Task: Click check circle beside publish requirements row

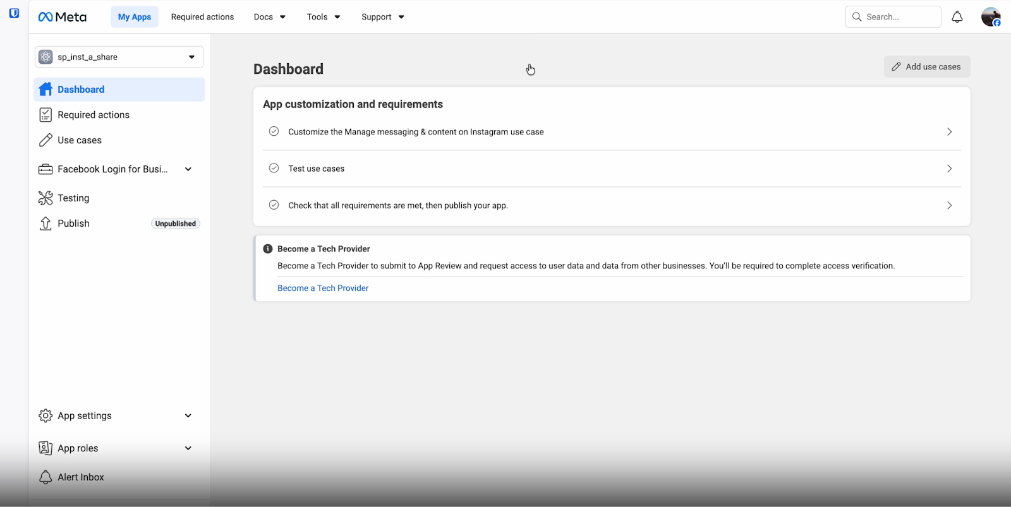Action: (x=274, y=205)
